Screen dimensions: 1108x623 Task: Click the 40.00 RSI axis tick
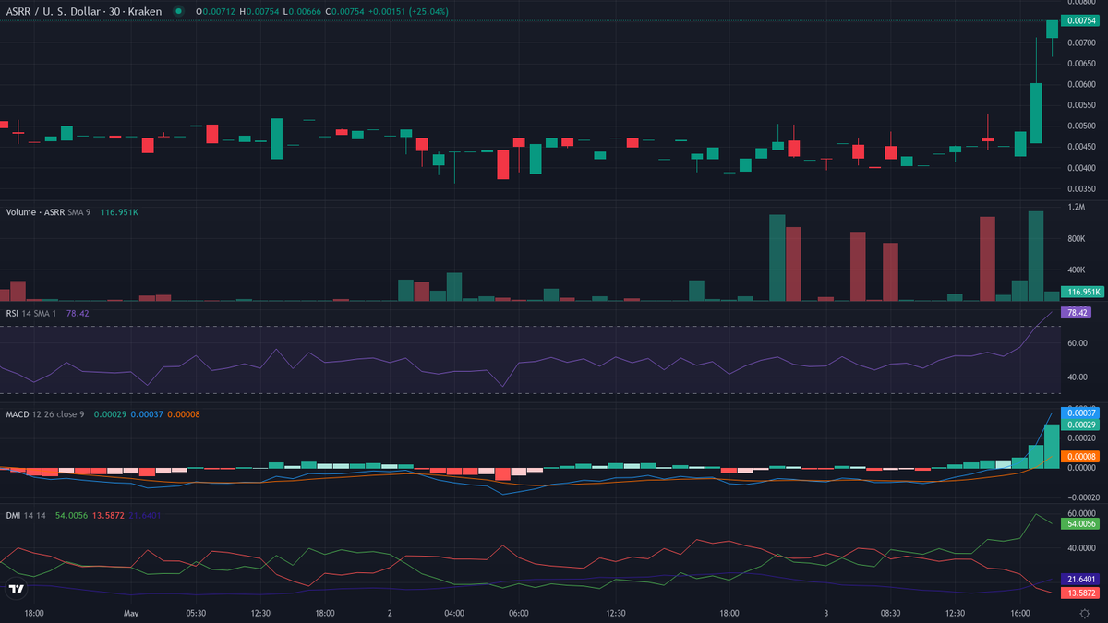tap(1077, 377)
